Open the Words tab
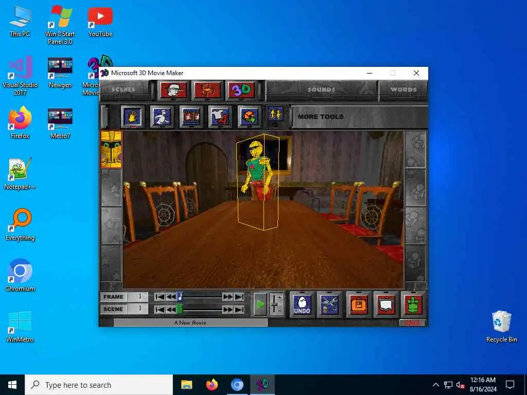The height and width of the screenshot is (395, 527). click(x=403, y=89)
